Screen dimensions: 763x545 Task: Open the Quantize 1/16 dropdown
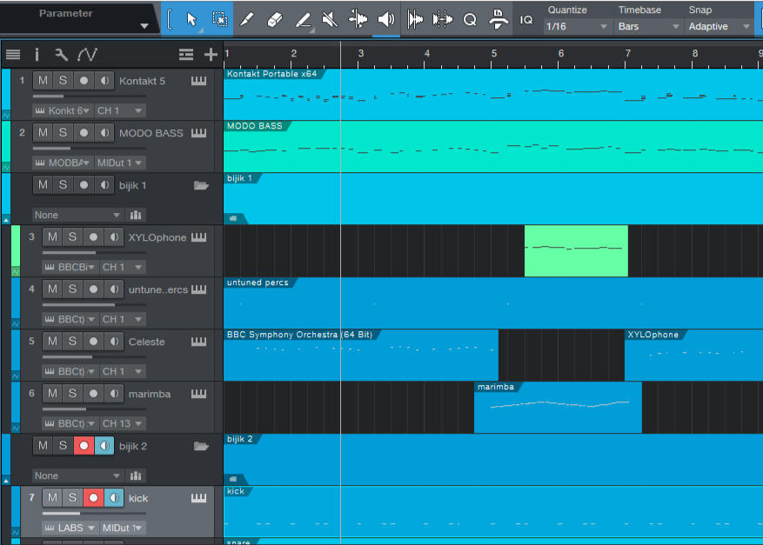coord(577,26)
